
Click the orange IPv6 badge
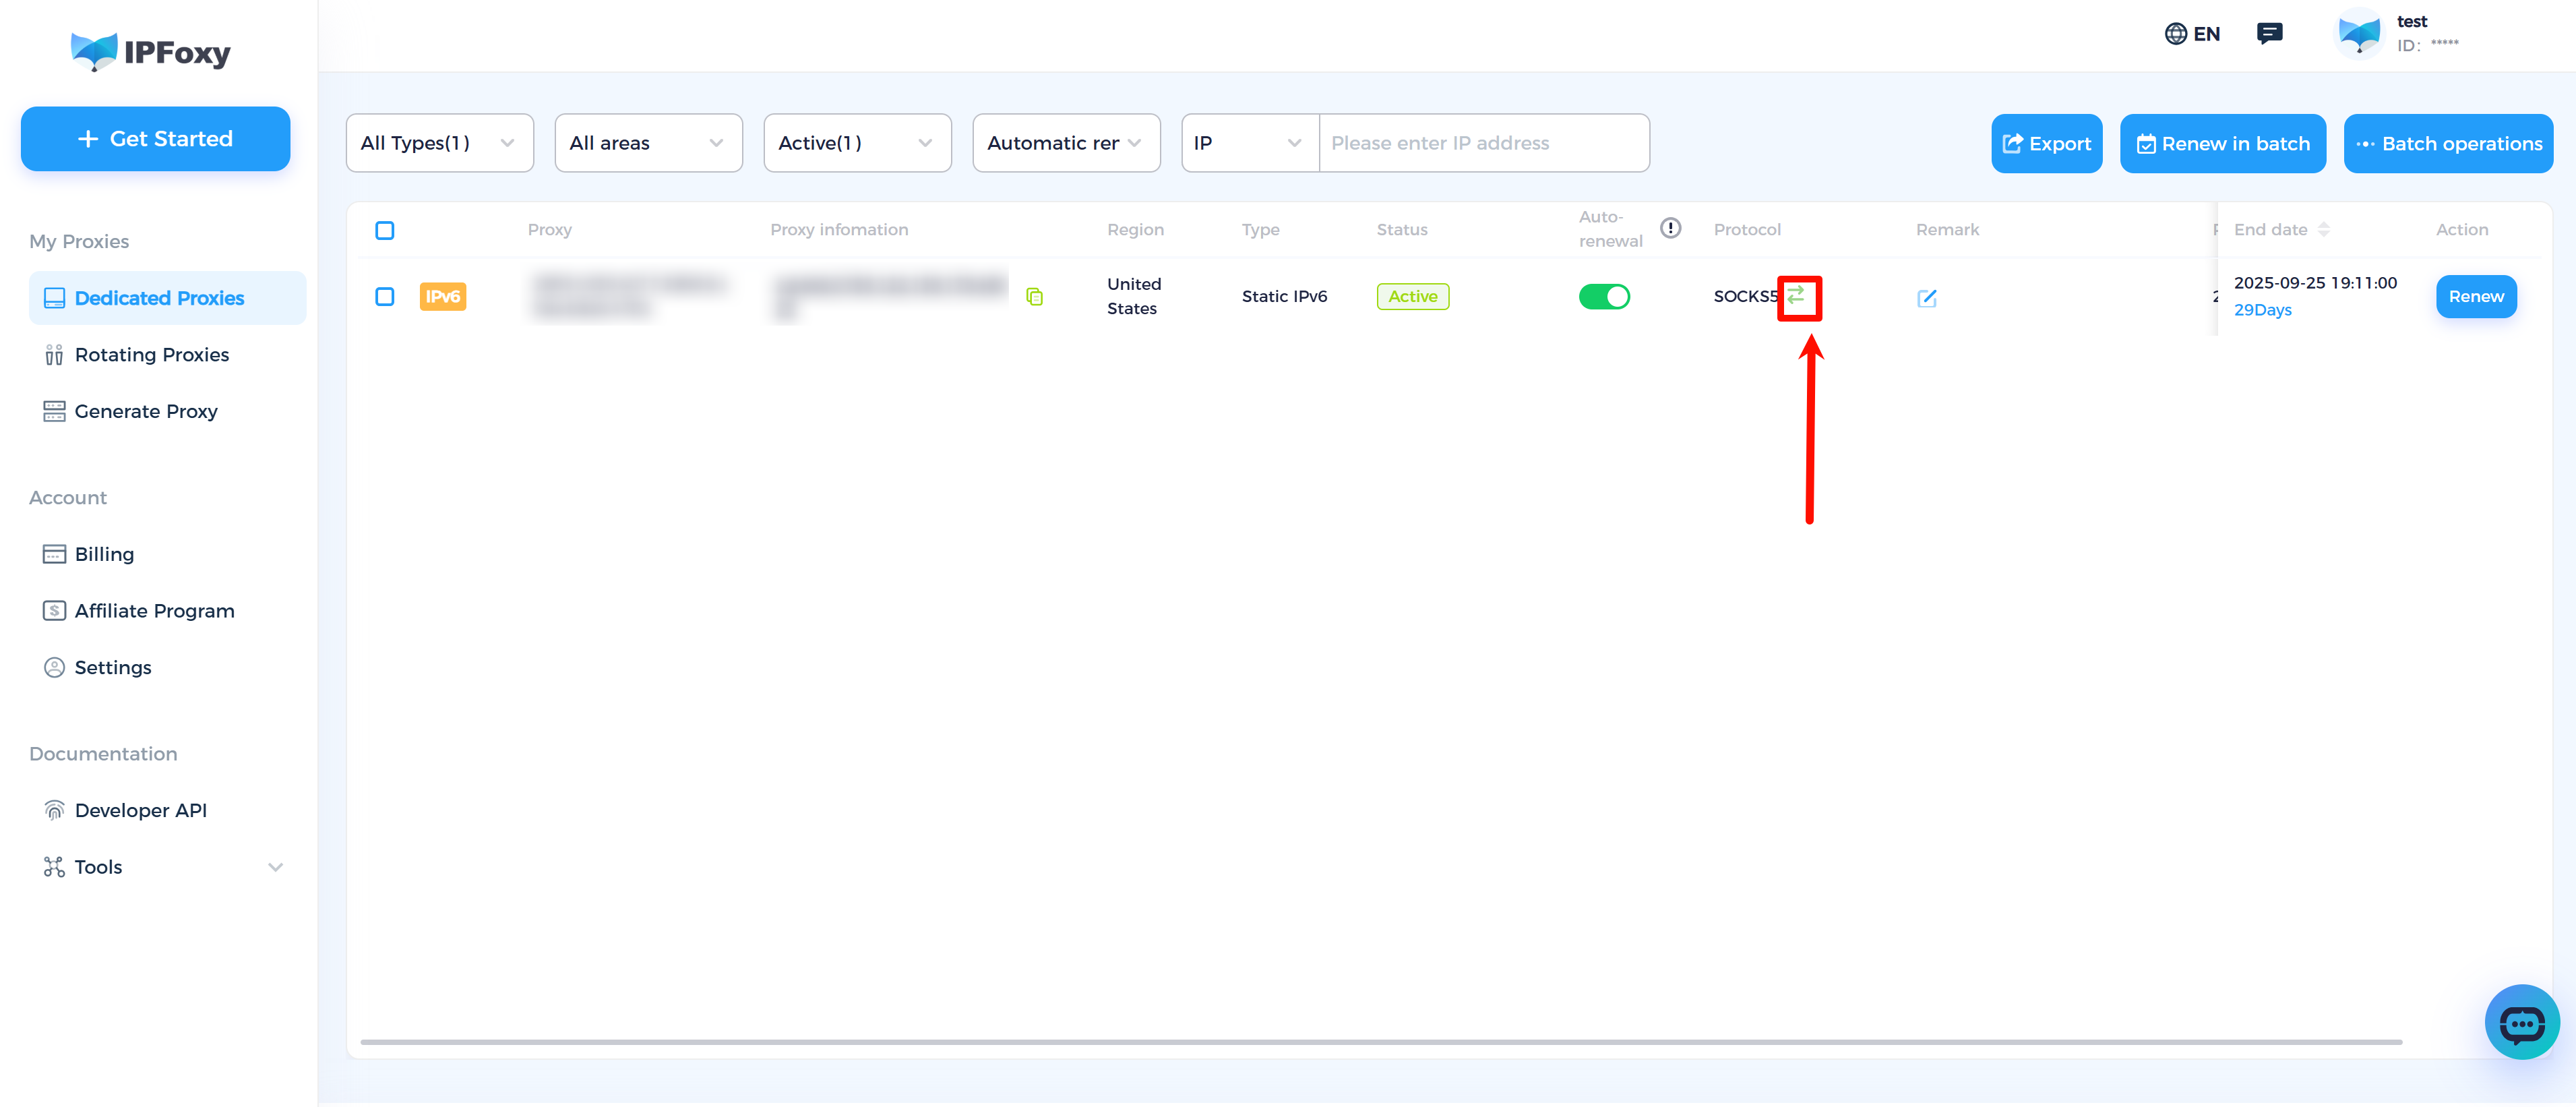tap(443, 297)
